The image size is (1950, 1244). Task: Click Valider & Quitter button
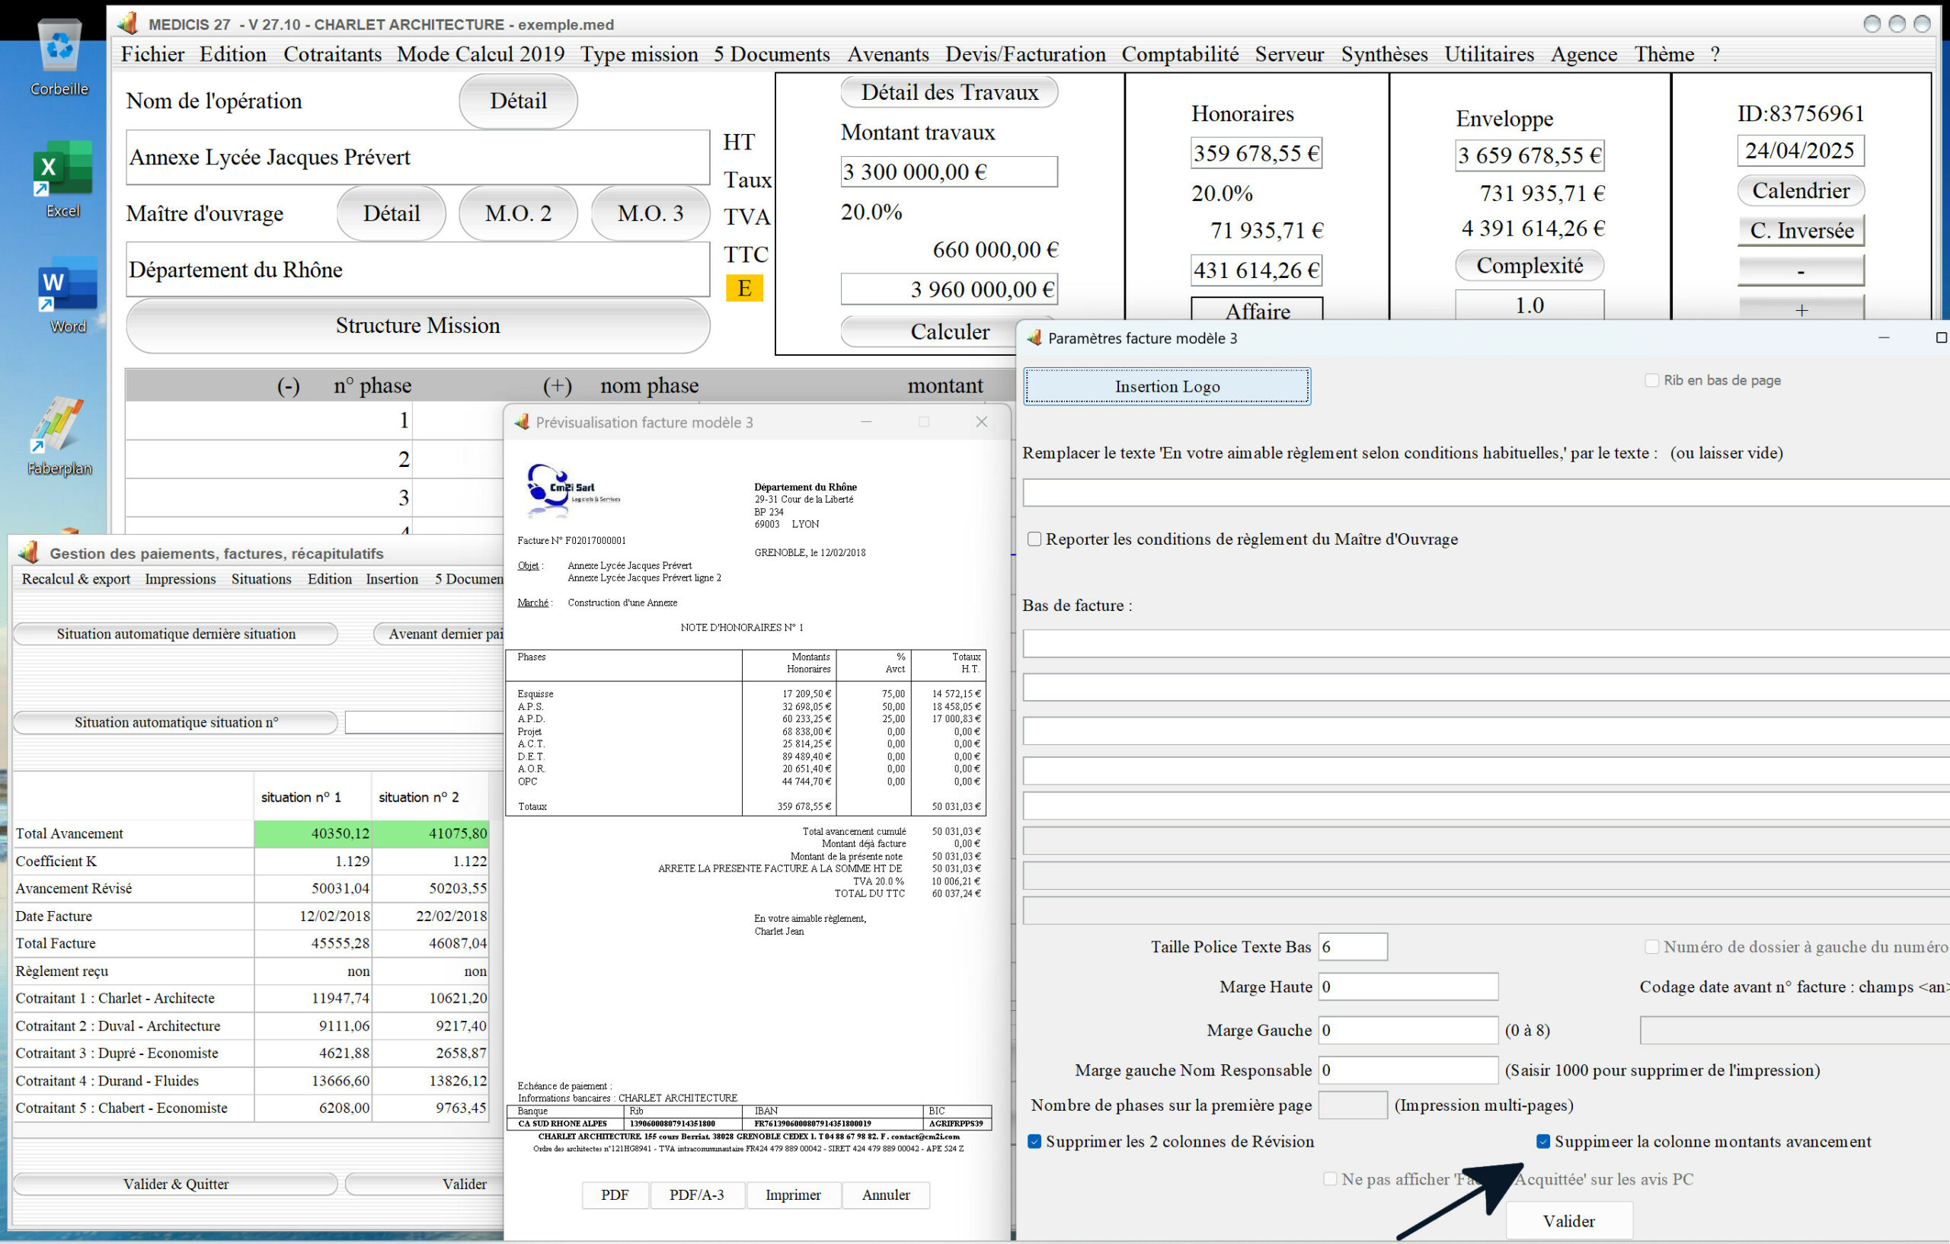click(175, 1184)
